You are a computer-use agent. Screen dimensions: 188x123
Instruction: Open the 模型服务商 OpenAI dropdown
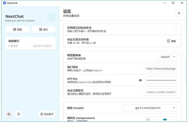click(x=167, y=57)
